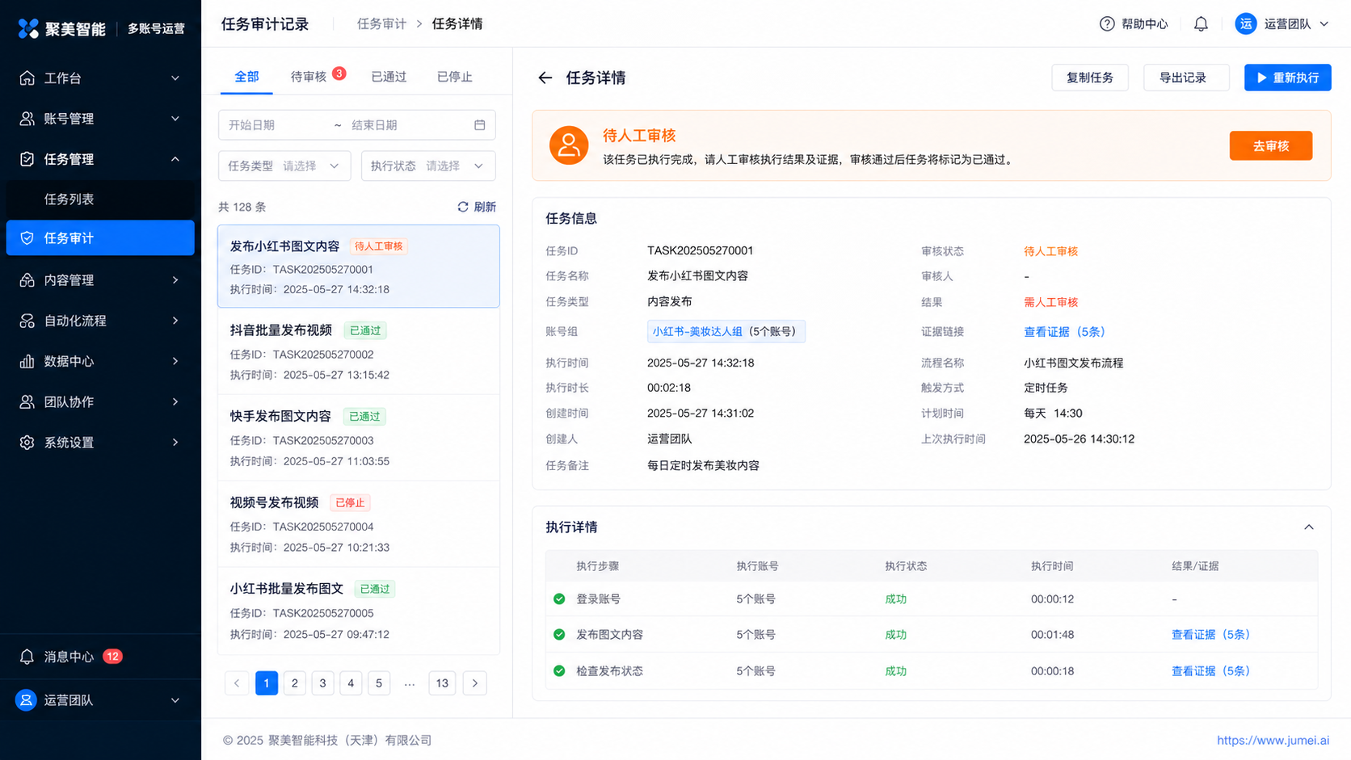This screenshot has height=760, width=1351.
Task: Click green check icon for 检查发布状态 step
Action: point(559,670)
